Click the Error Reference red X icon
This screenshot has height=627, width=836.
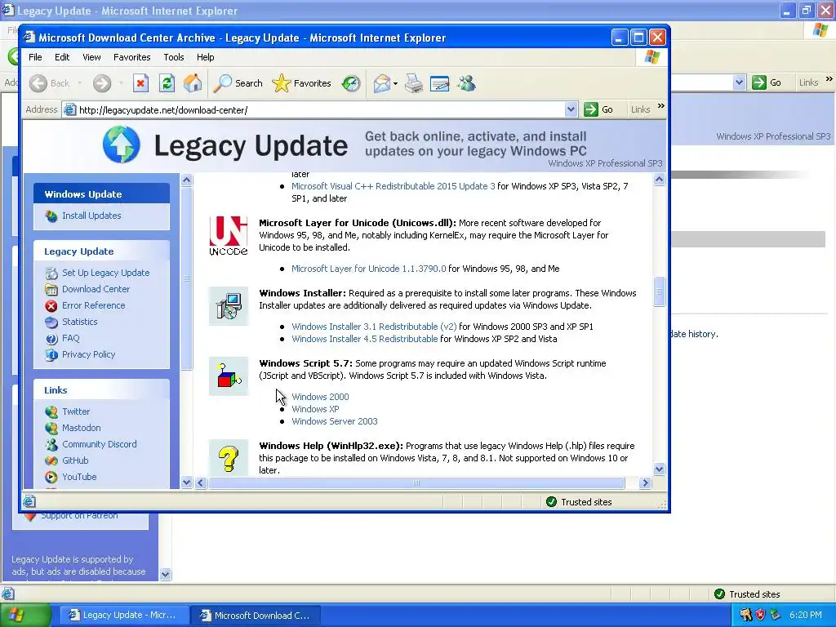pos(51,305)
